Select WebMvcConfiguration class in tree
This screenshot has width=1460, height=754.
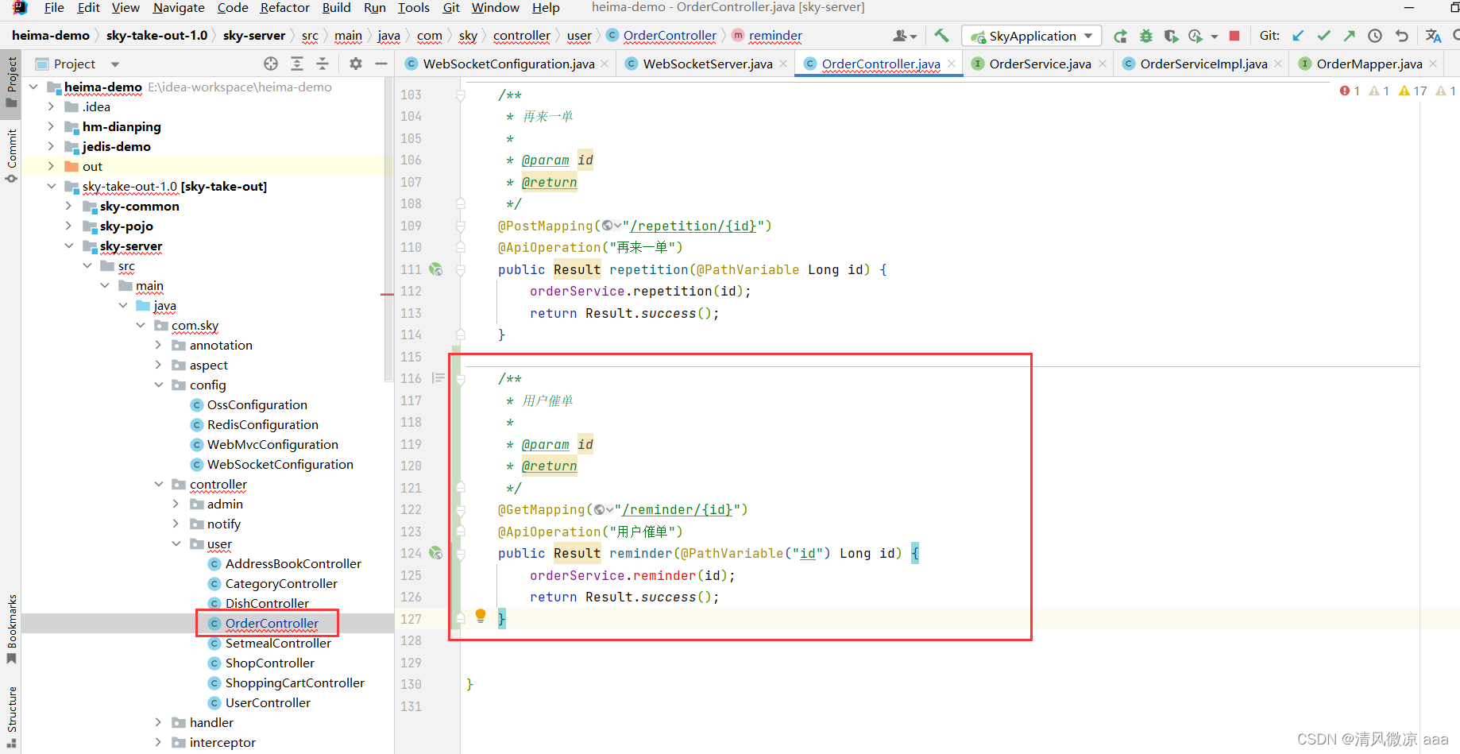click(272, 444)
